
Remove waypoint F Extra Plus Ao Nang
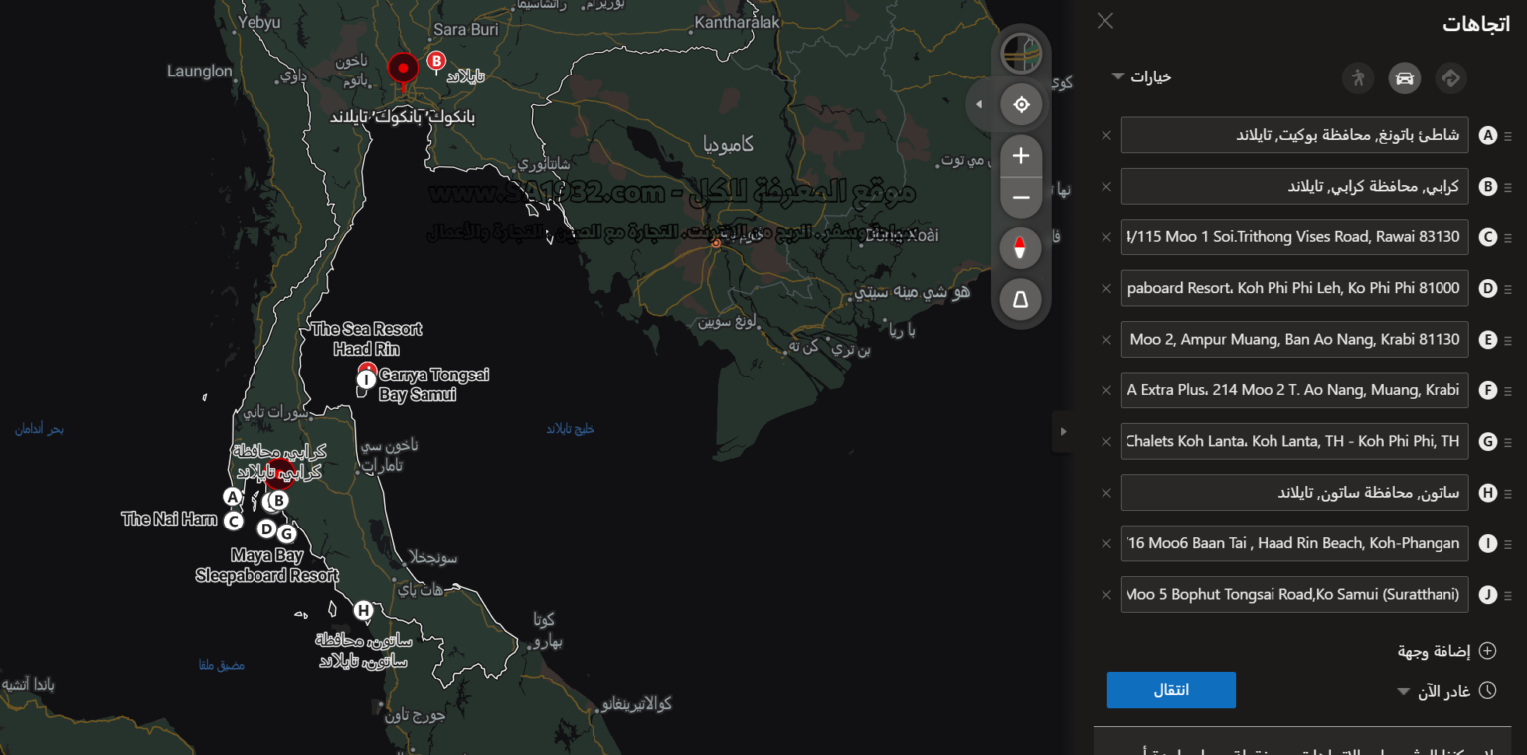click(x=1106, y=390)
